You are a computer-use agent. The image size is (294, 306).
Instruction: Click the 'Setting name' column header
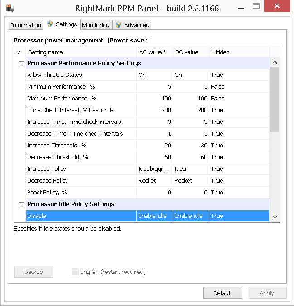[81, 52]
